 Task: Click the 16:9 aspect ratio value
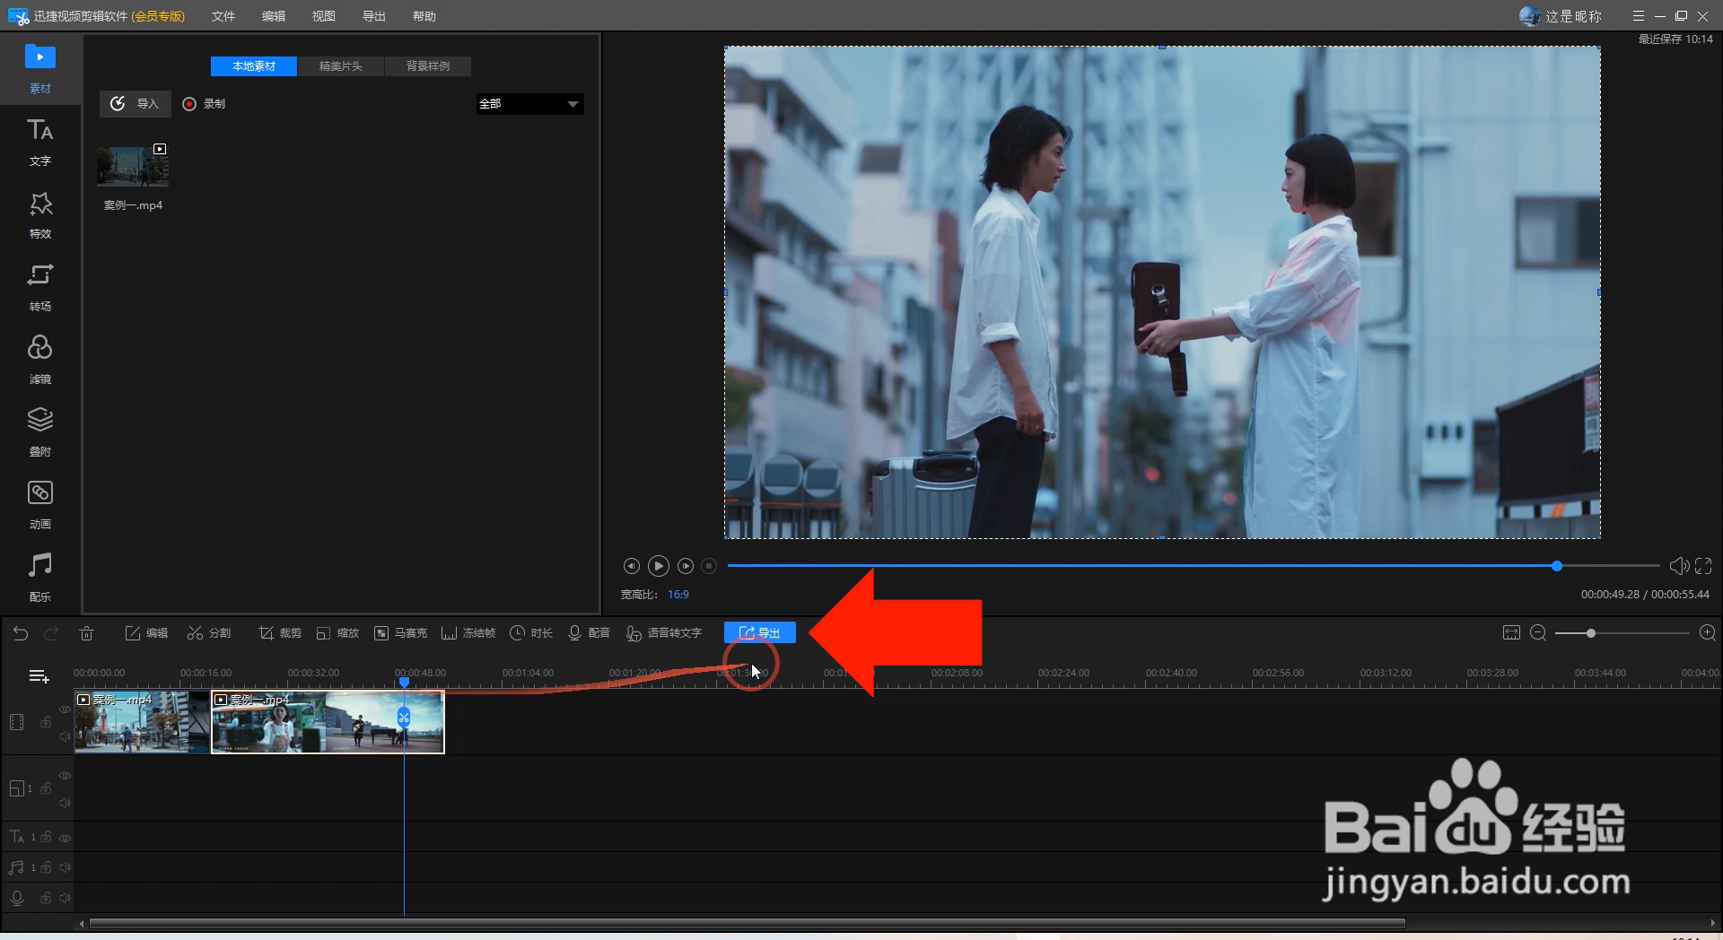[678, 595]
